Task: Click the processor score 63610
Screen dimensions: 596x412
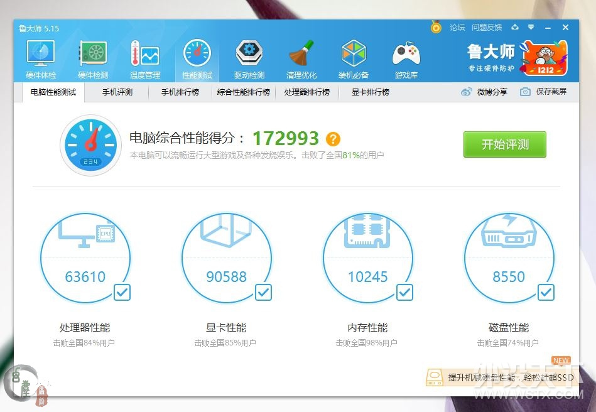Action: [85, 277]
